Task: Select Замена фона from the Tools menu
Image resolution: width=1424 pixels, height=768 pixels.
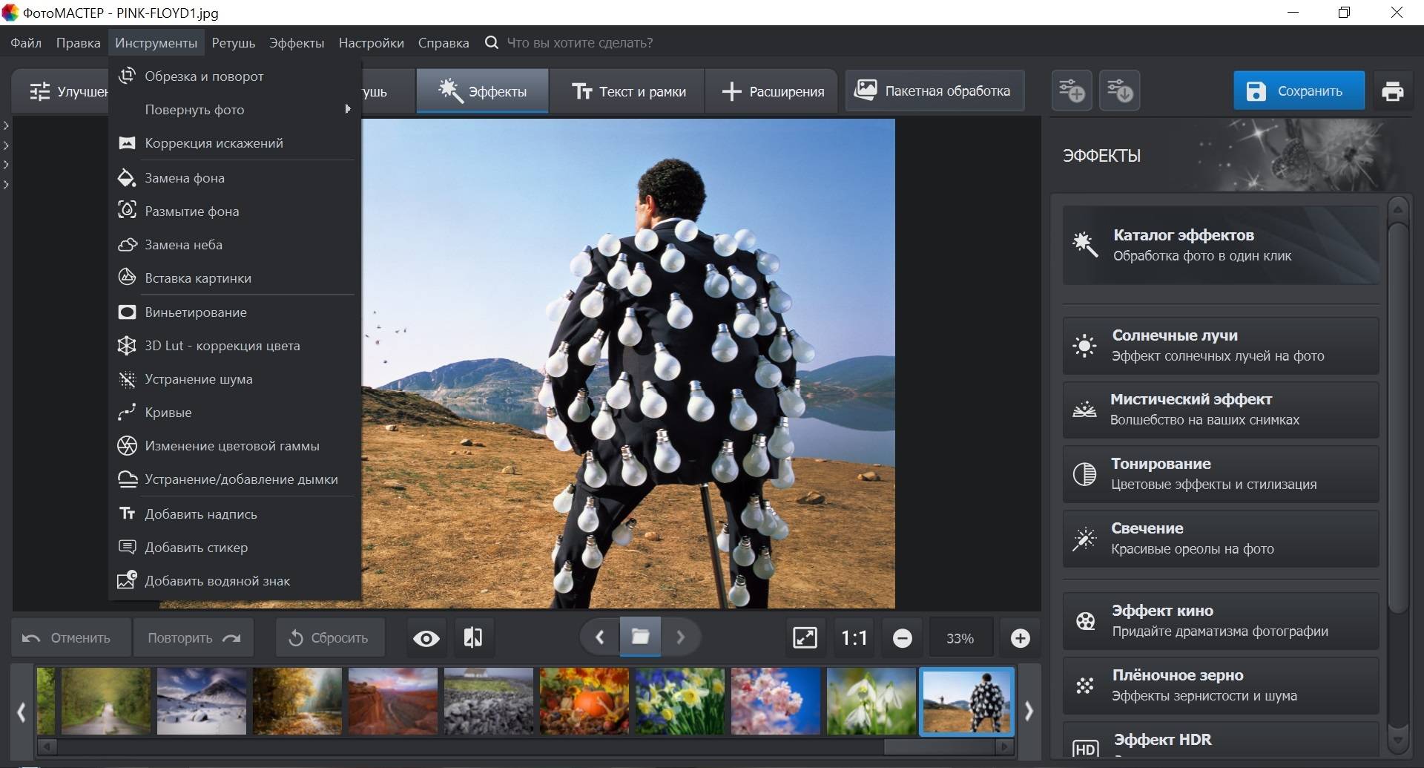Action: point(185,178)
